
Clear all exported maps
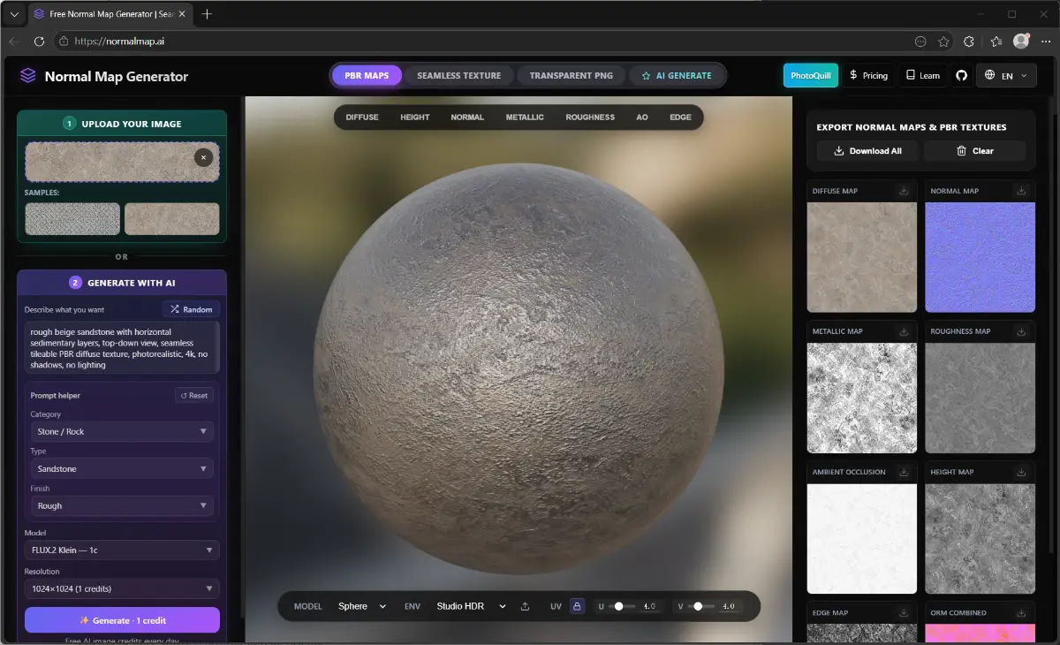[x=974, y=151]
